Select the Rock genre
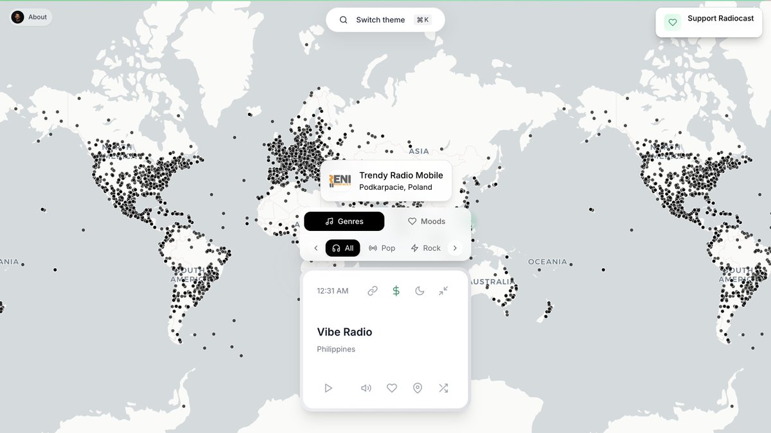 click(425, 248)
